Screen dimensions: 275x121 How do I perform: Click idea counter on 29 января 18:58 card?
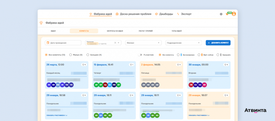(x=84, y=95)
